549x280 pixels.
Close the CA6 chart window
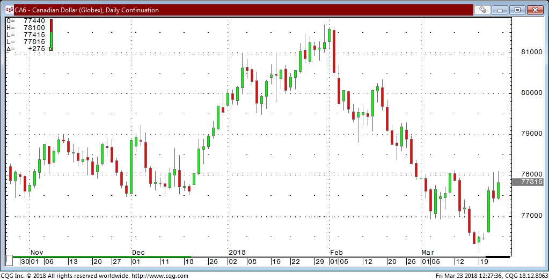535,10
